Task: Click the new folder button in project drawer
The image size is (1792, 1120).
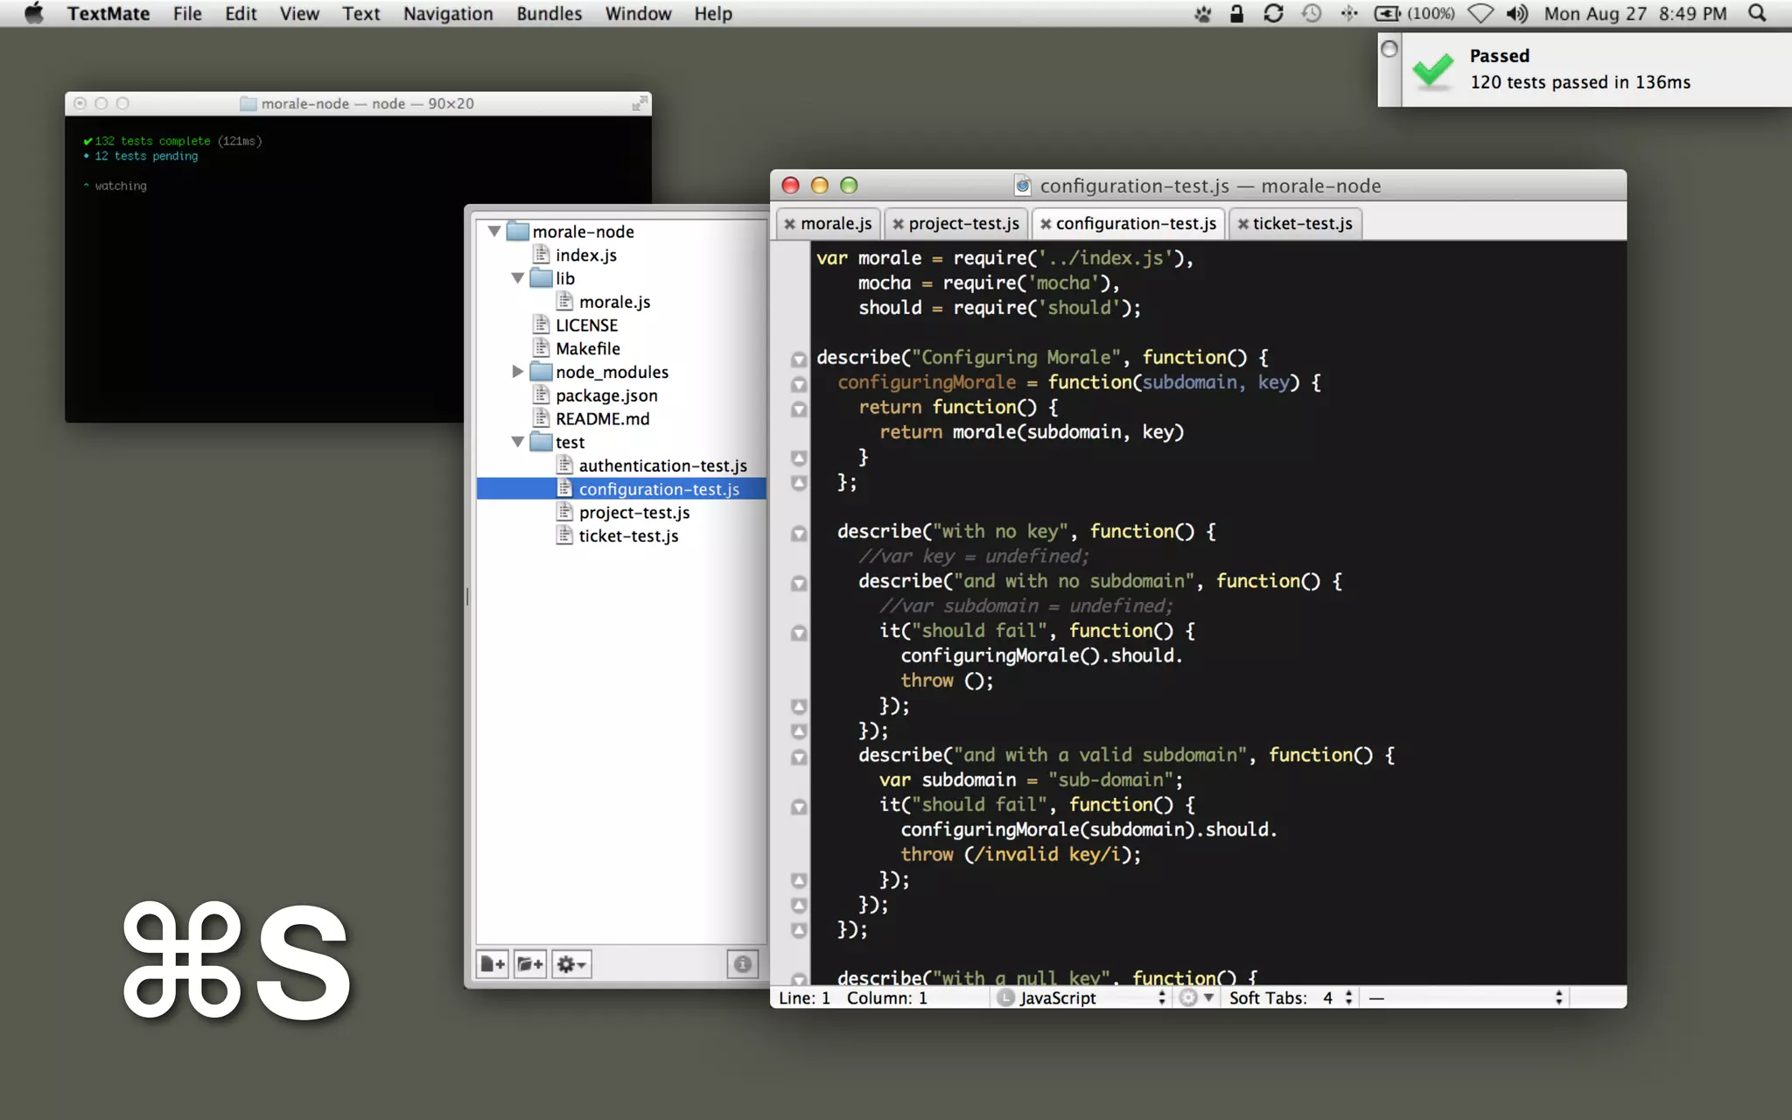Action: (530, 964)
